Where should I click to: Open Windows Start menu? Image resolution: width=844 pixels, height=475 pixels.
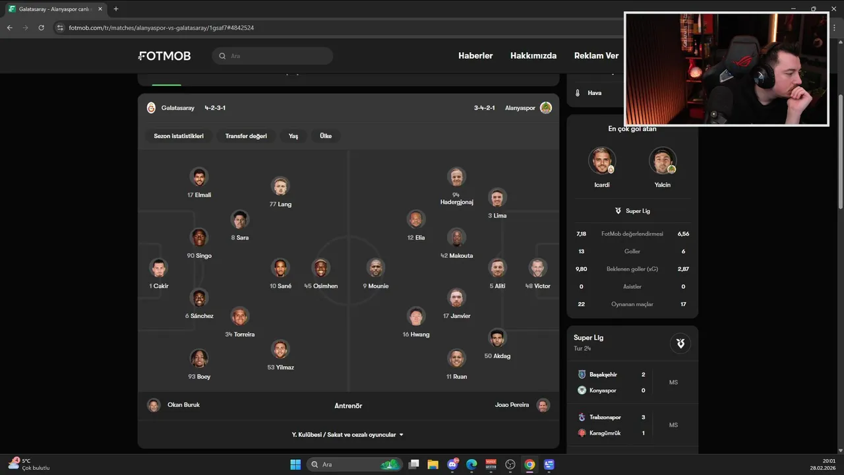[x=295, y=464]
